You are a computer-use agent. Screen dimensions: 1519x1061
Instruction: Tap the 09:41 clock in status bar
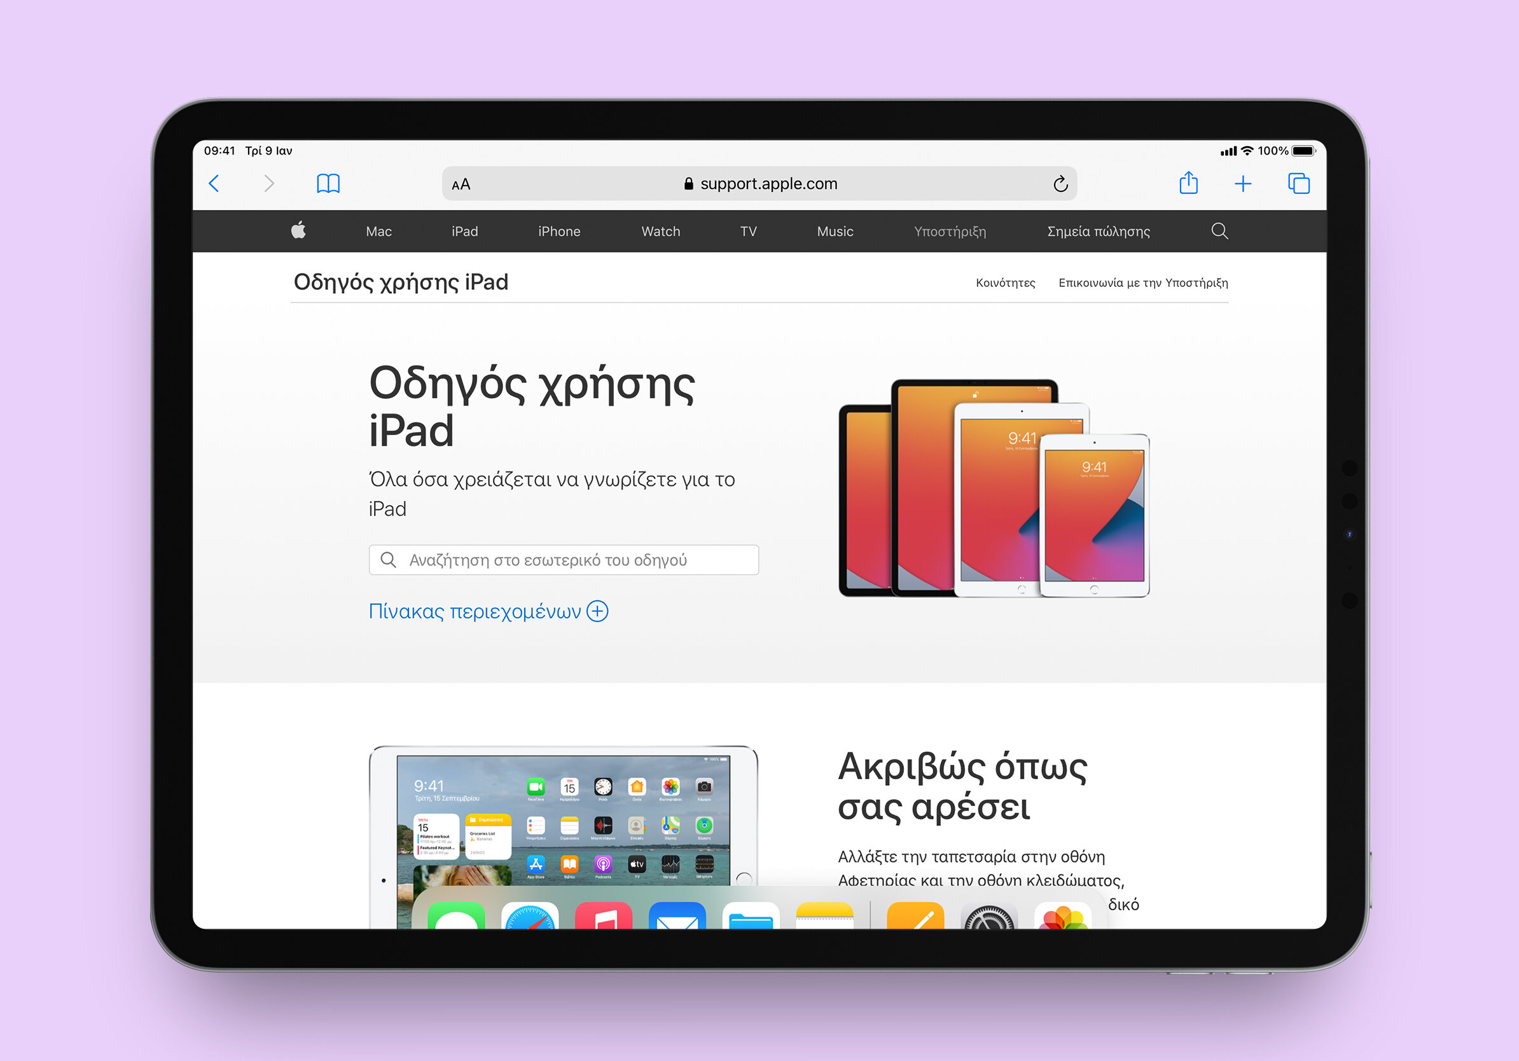tap(219, 151)
